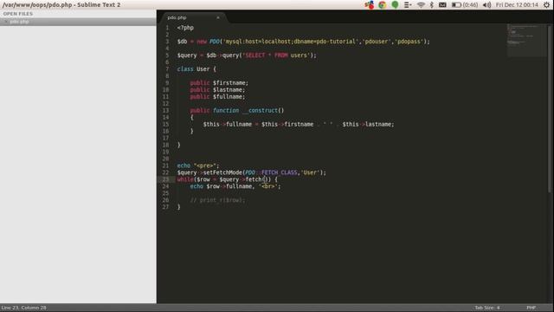554x312 pixels.
Task: Open the Chrome tray icon
Action: (382, 5)
